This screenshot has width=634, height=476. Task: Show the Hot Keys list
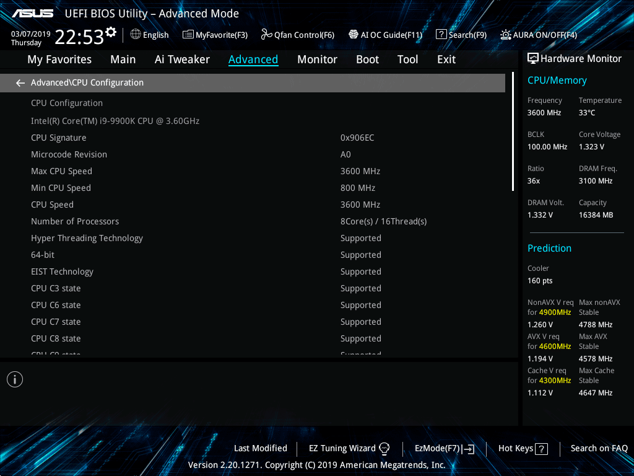coord(523,449)
